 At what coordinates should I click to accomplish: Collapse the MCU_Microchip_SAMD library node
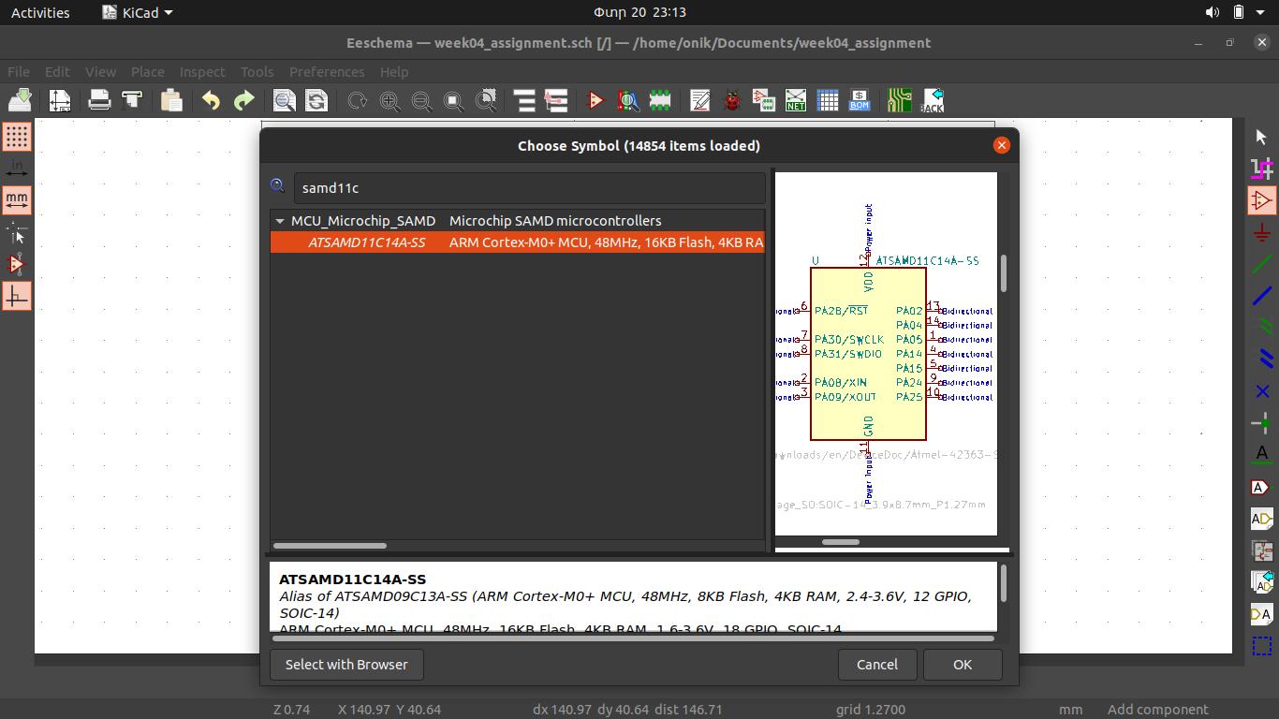pyautogui.click(x=279, y=221)
